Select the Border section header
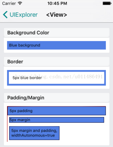 (x=57, y=62)
